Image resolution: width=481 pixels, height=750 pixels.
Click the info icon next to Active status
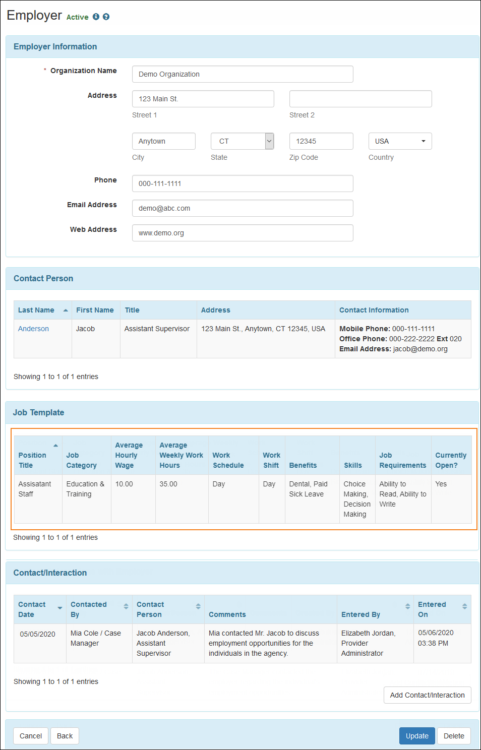pos(96,17)
